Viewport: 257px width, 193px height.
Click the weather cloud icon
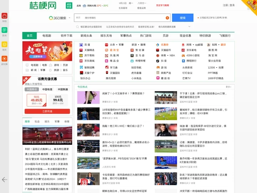tap(84, 6)
